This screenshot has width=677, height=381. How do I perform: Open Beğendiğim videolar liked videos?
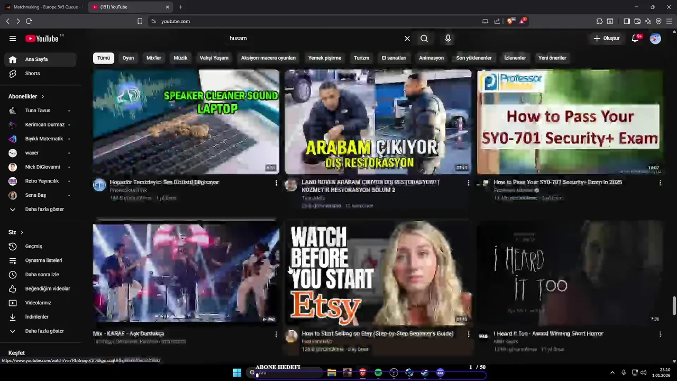click(40, 288)
